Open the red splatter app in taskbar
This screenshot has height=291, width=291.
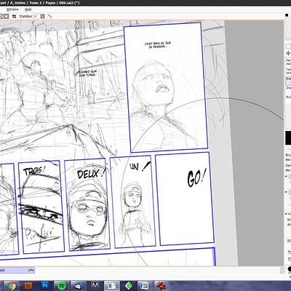pyautogui.click(x=162, y=286)
